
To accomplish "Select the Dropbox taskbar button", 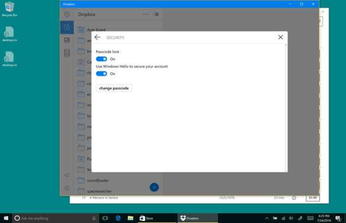I will (197, 218).
